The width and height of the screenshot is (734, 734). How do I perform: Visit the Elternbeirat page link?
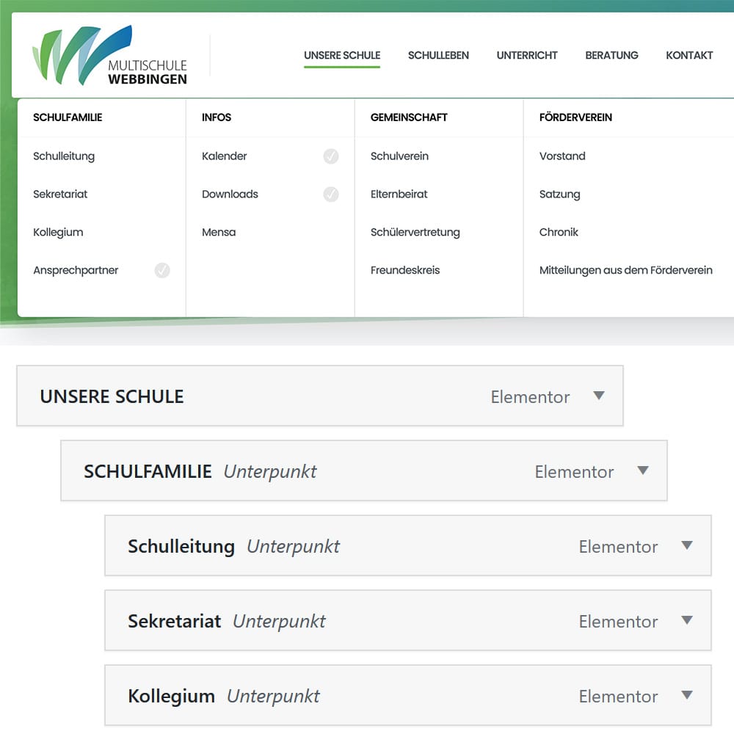coord(399,195)
